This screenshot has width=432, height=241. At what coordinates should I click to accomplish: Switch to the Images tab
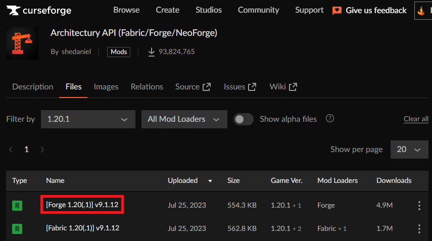click(x=106, y=87)
